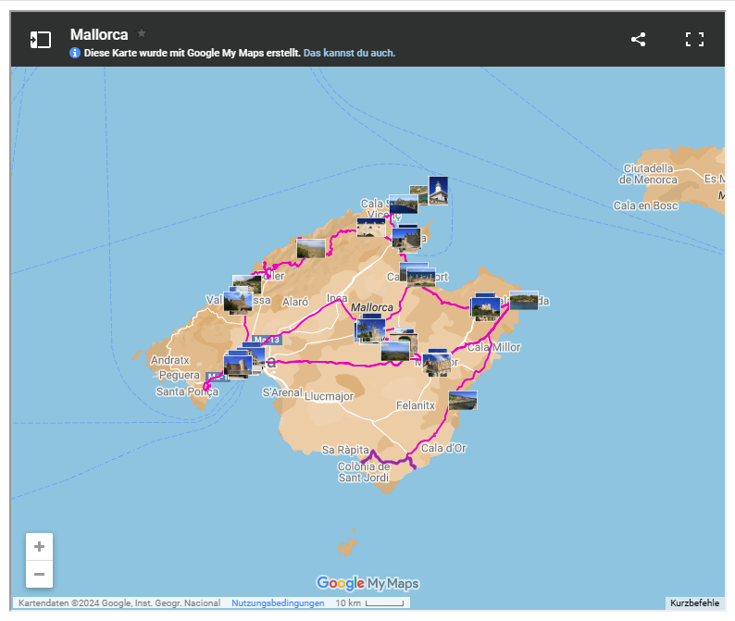
Task: Open the hilltop view photo west of Manacor
Action: point(395,352)
